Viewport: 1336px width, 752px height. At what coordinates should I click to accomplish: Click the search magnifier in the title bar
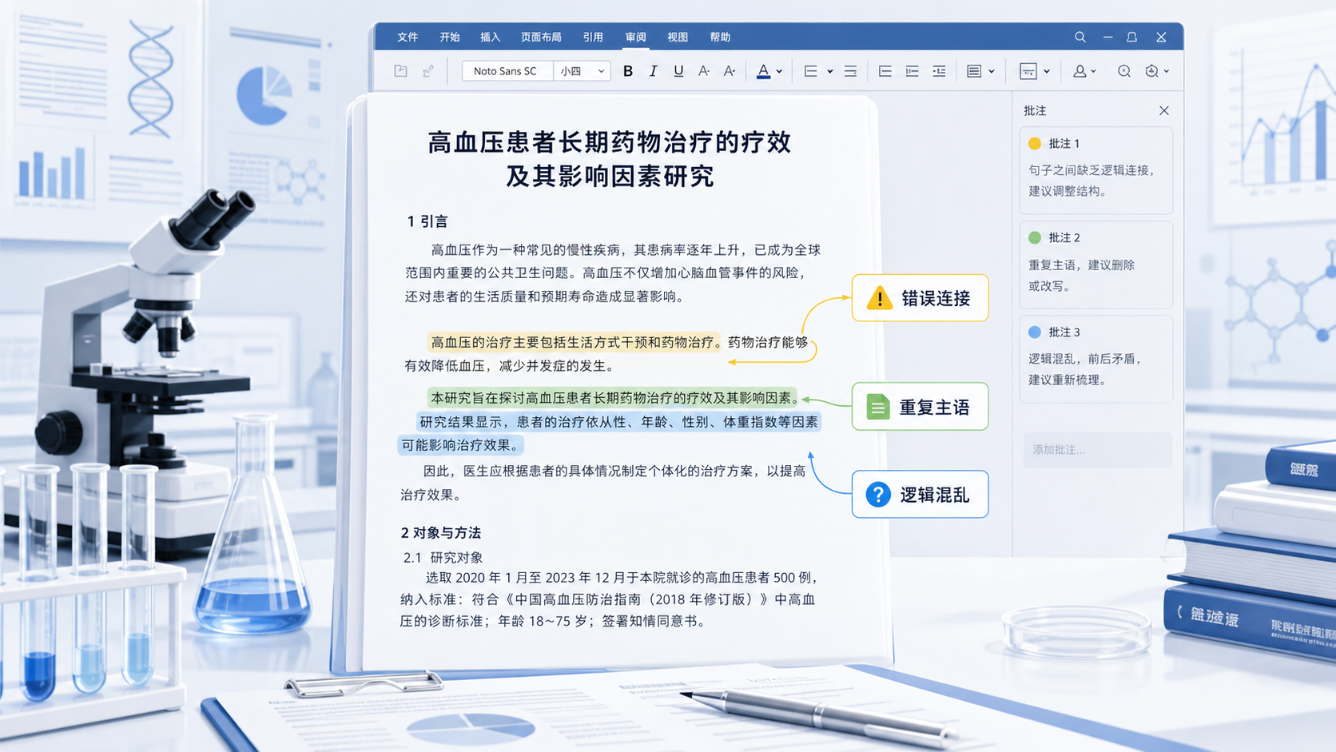1080,37
